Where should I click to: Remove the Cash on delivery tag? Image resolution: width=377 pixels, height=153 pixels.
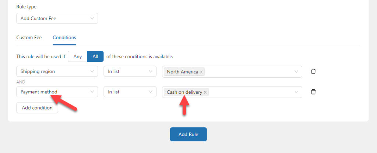pos(205,92)
